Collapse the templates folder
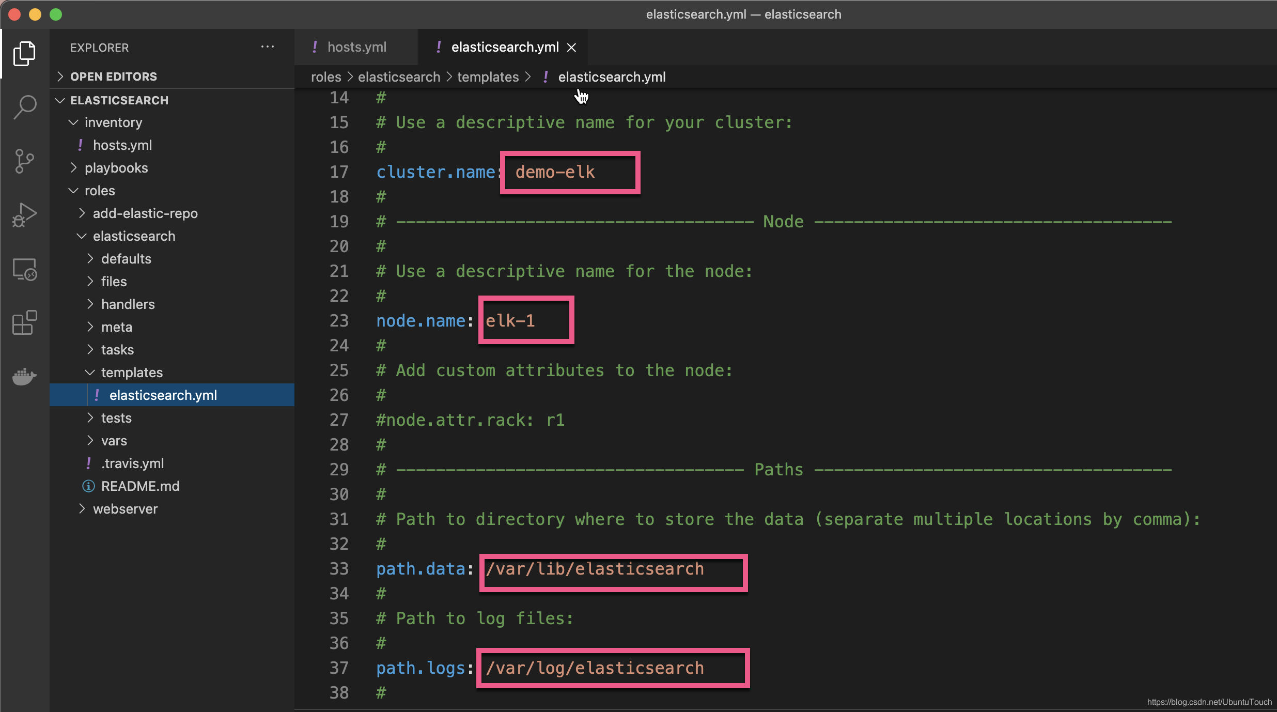 (131, 373)
